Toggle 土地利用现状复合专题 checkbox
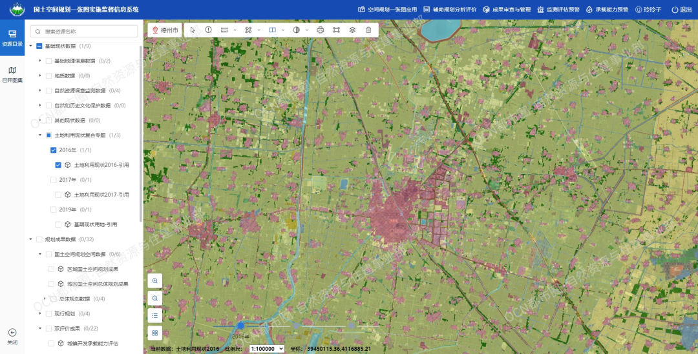This screenshot has height=354, width=698. click(48, 135)
